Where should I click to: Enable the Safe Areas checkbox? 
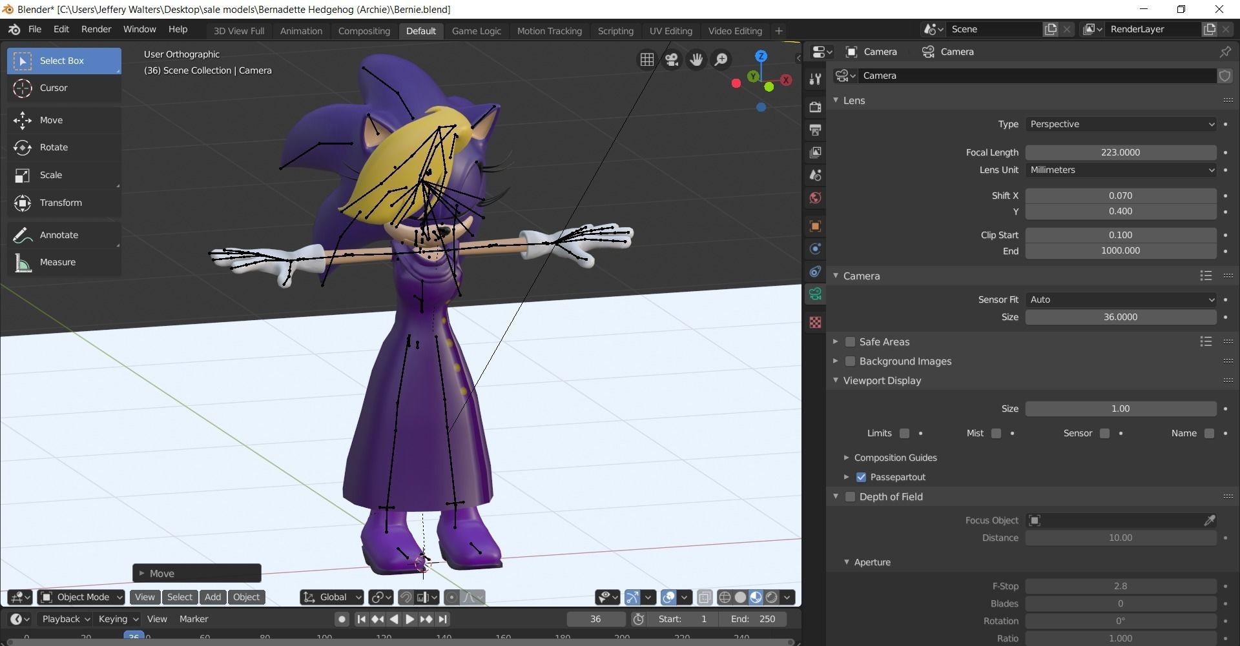point(851,342)
